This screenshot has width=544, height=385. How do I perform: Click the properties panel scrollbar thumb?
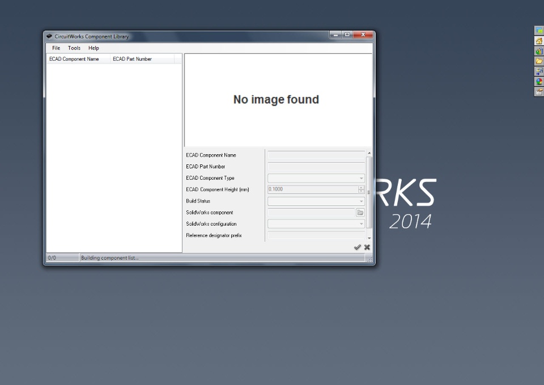pos(369,192)
